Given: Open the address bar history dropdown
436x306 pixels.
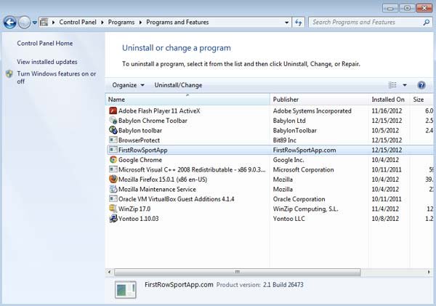Looking at the screenshot, I should coord(286,23).
